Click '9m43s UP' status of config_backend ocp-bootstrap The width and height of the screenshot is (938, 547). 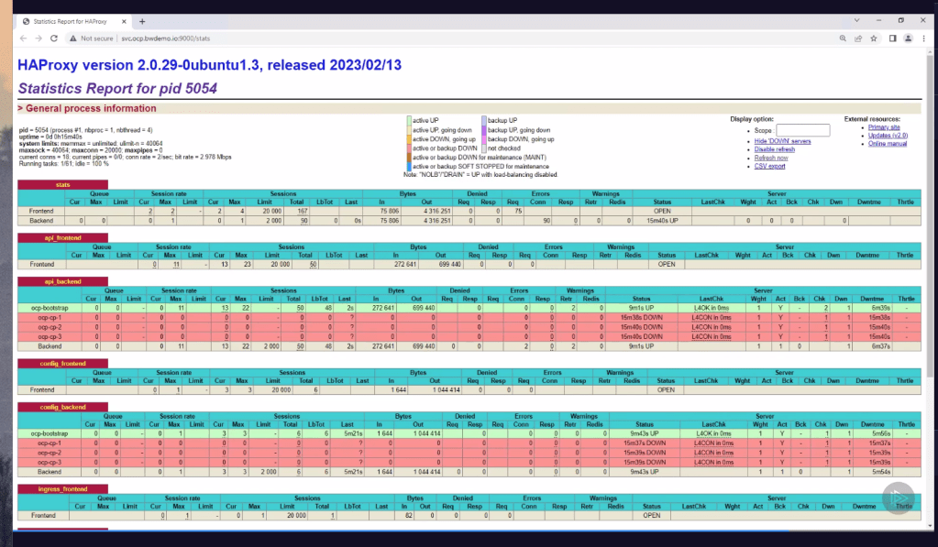click(645, 433)
